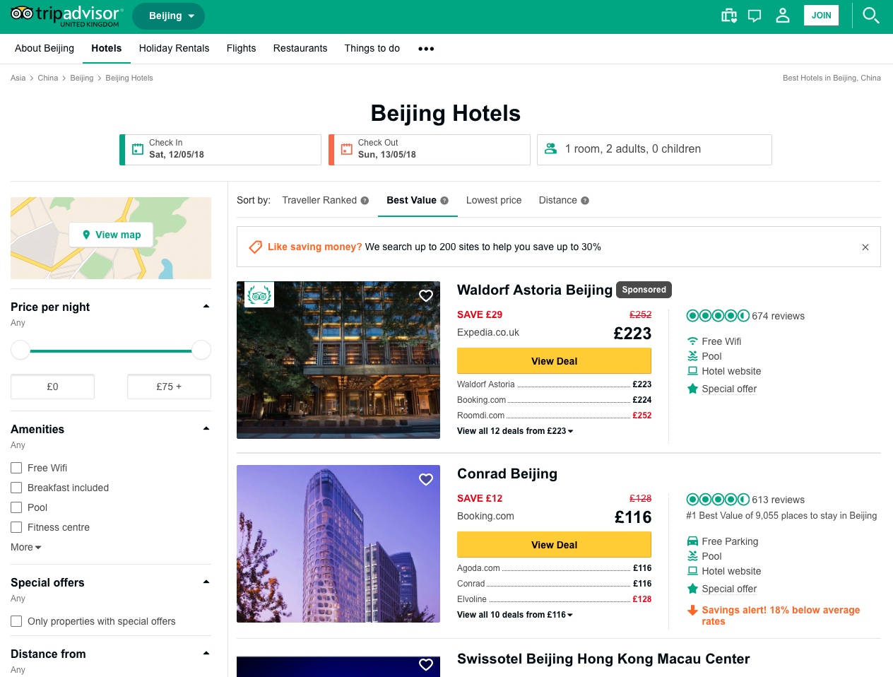Click Waldorf Astoria rating bubbles
The width and height of the screenshot is (893, 677).
pyautogui.click(x=718, y=316)
